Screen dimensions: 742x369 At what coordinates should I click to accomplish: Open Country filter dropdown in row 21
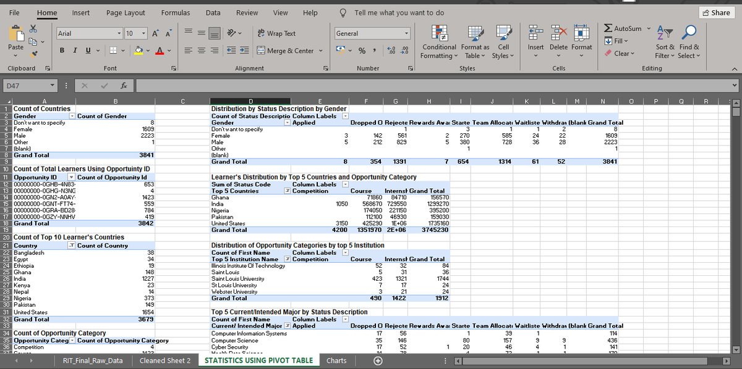[x=72, y=246]
